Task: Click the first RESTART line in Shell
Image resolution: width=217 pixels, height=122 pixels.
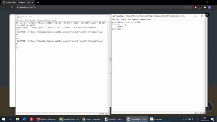Action: (x=60, y=32)
